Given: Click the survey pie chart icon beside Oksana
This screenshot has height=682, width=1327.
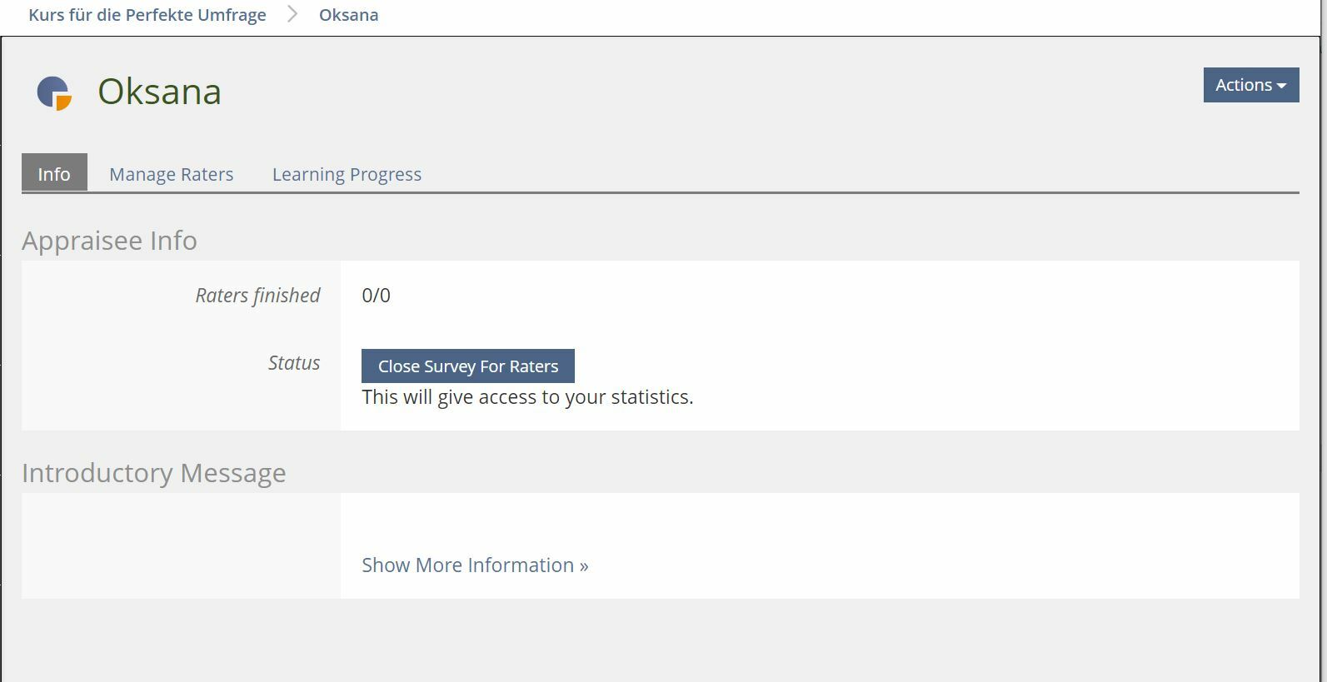Looking at the screenshot, I should point(54,92).
